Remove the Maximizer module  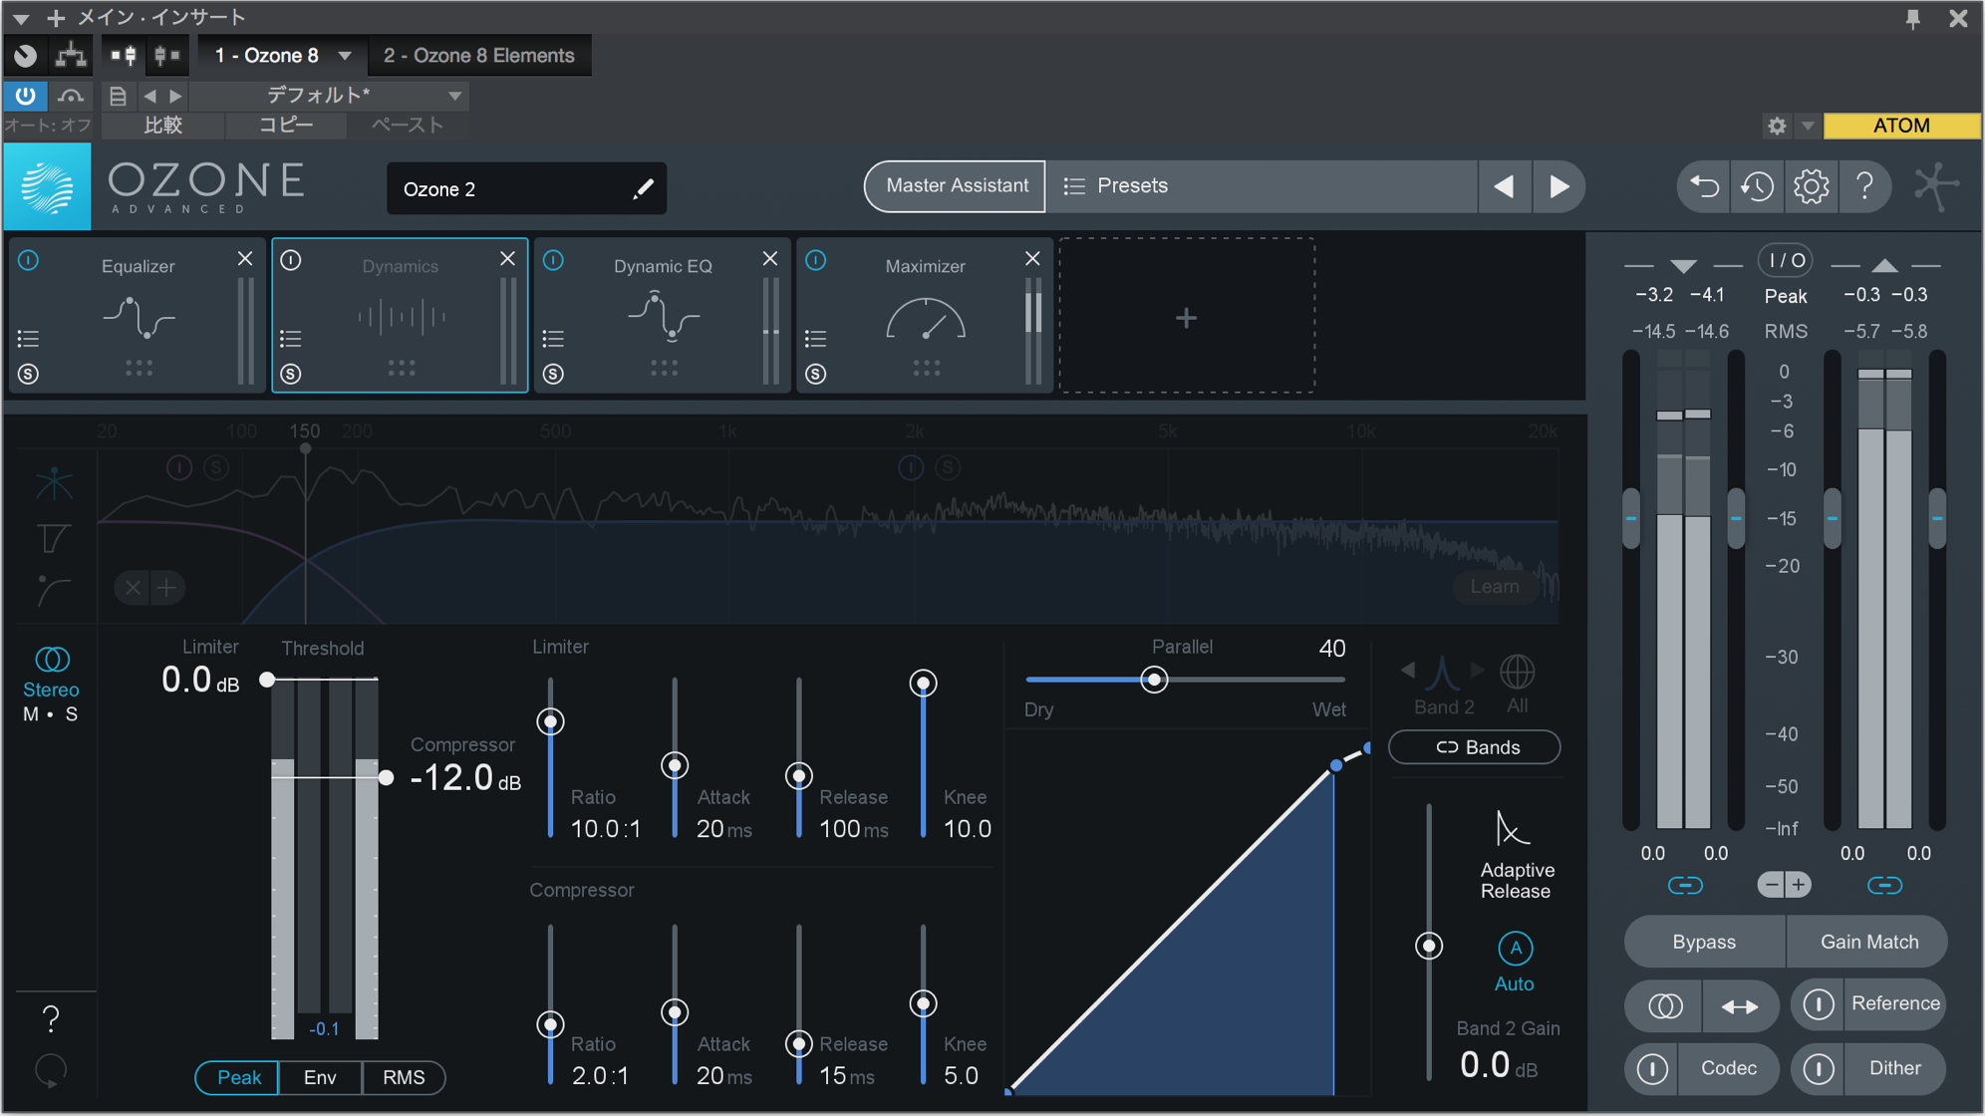pos(1032,258)
